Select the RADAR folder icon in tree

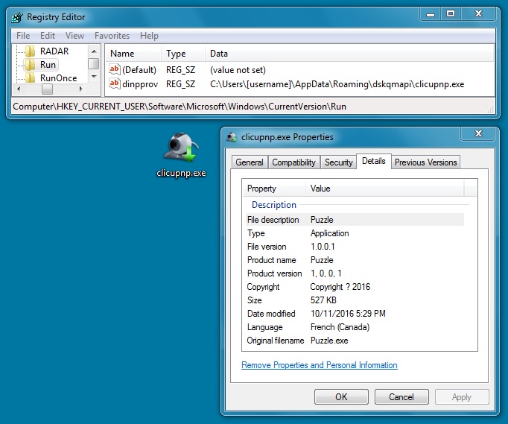pyautogui.click(x=31, y=51)
